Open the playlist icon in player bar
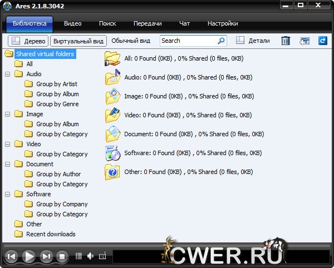Screen dimensions: 334x268 (x=78, y=256)
